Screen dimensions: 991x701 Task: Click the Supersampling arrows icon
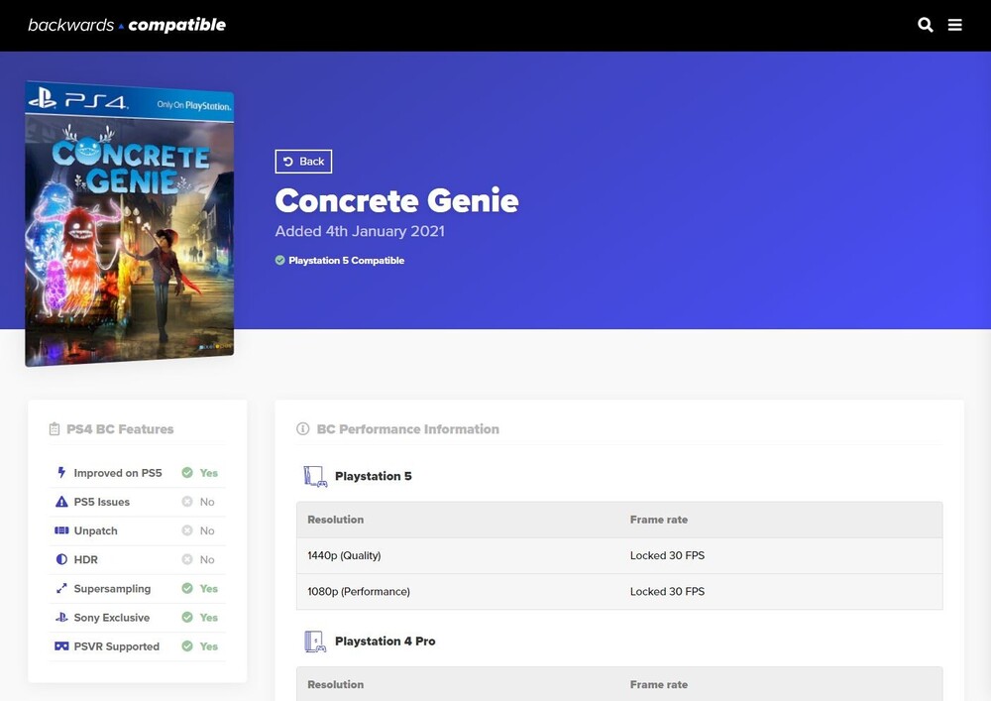(61, 588)
